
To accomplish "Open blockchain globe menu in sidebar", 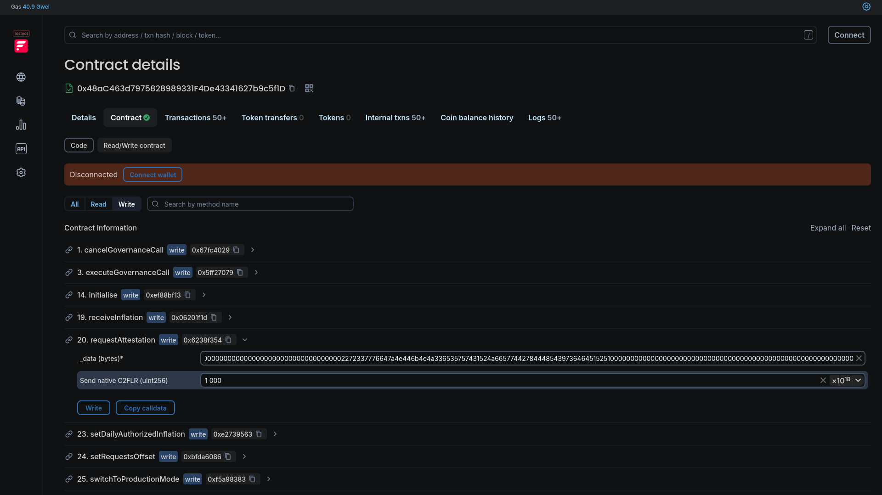I will [x=21, y=77].
